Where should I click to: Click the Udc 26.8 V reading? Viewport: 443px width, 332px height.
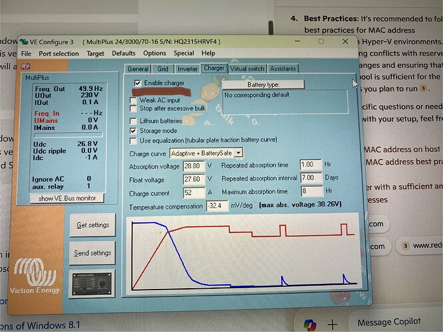click(66, 144)
